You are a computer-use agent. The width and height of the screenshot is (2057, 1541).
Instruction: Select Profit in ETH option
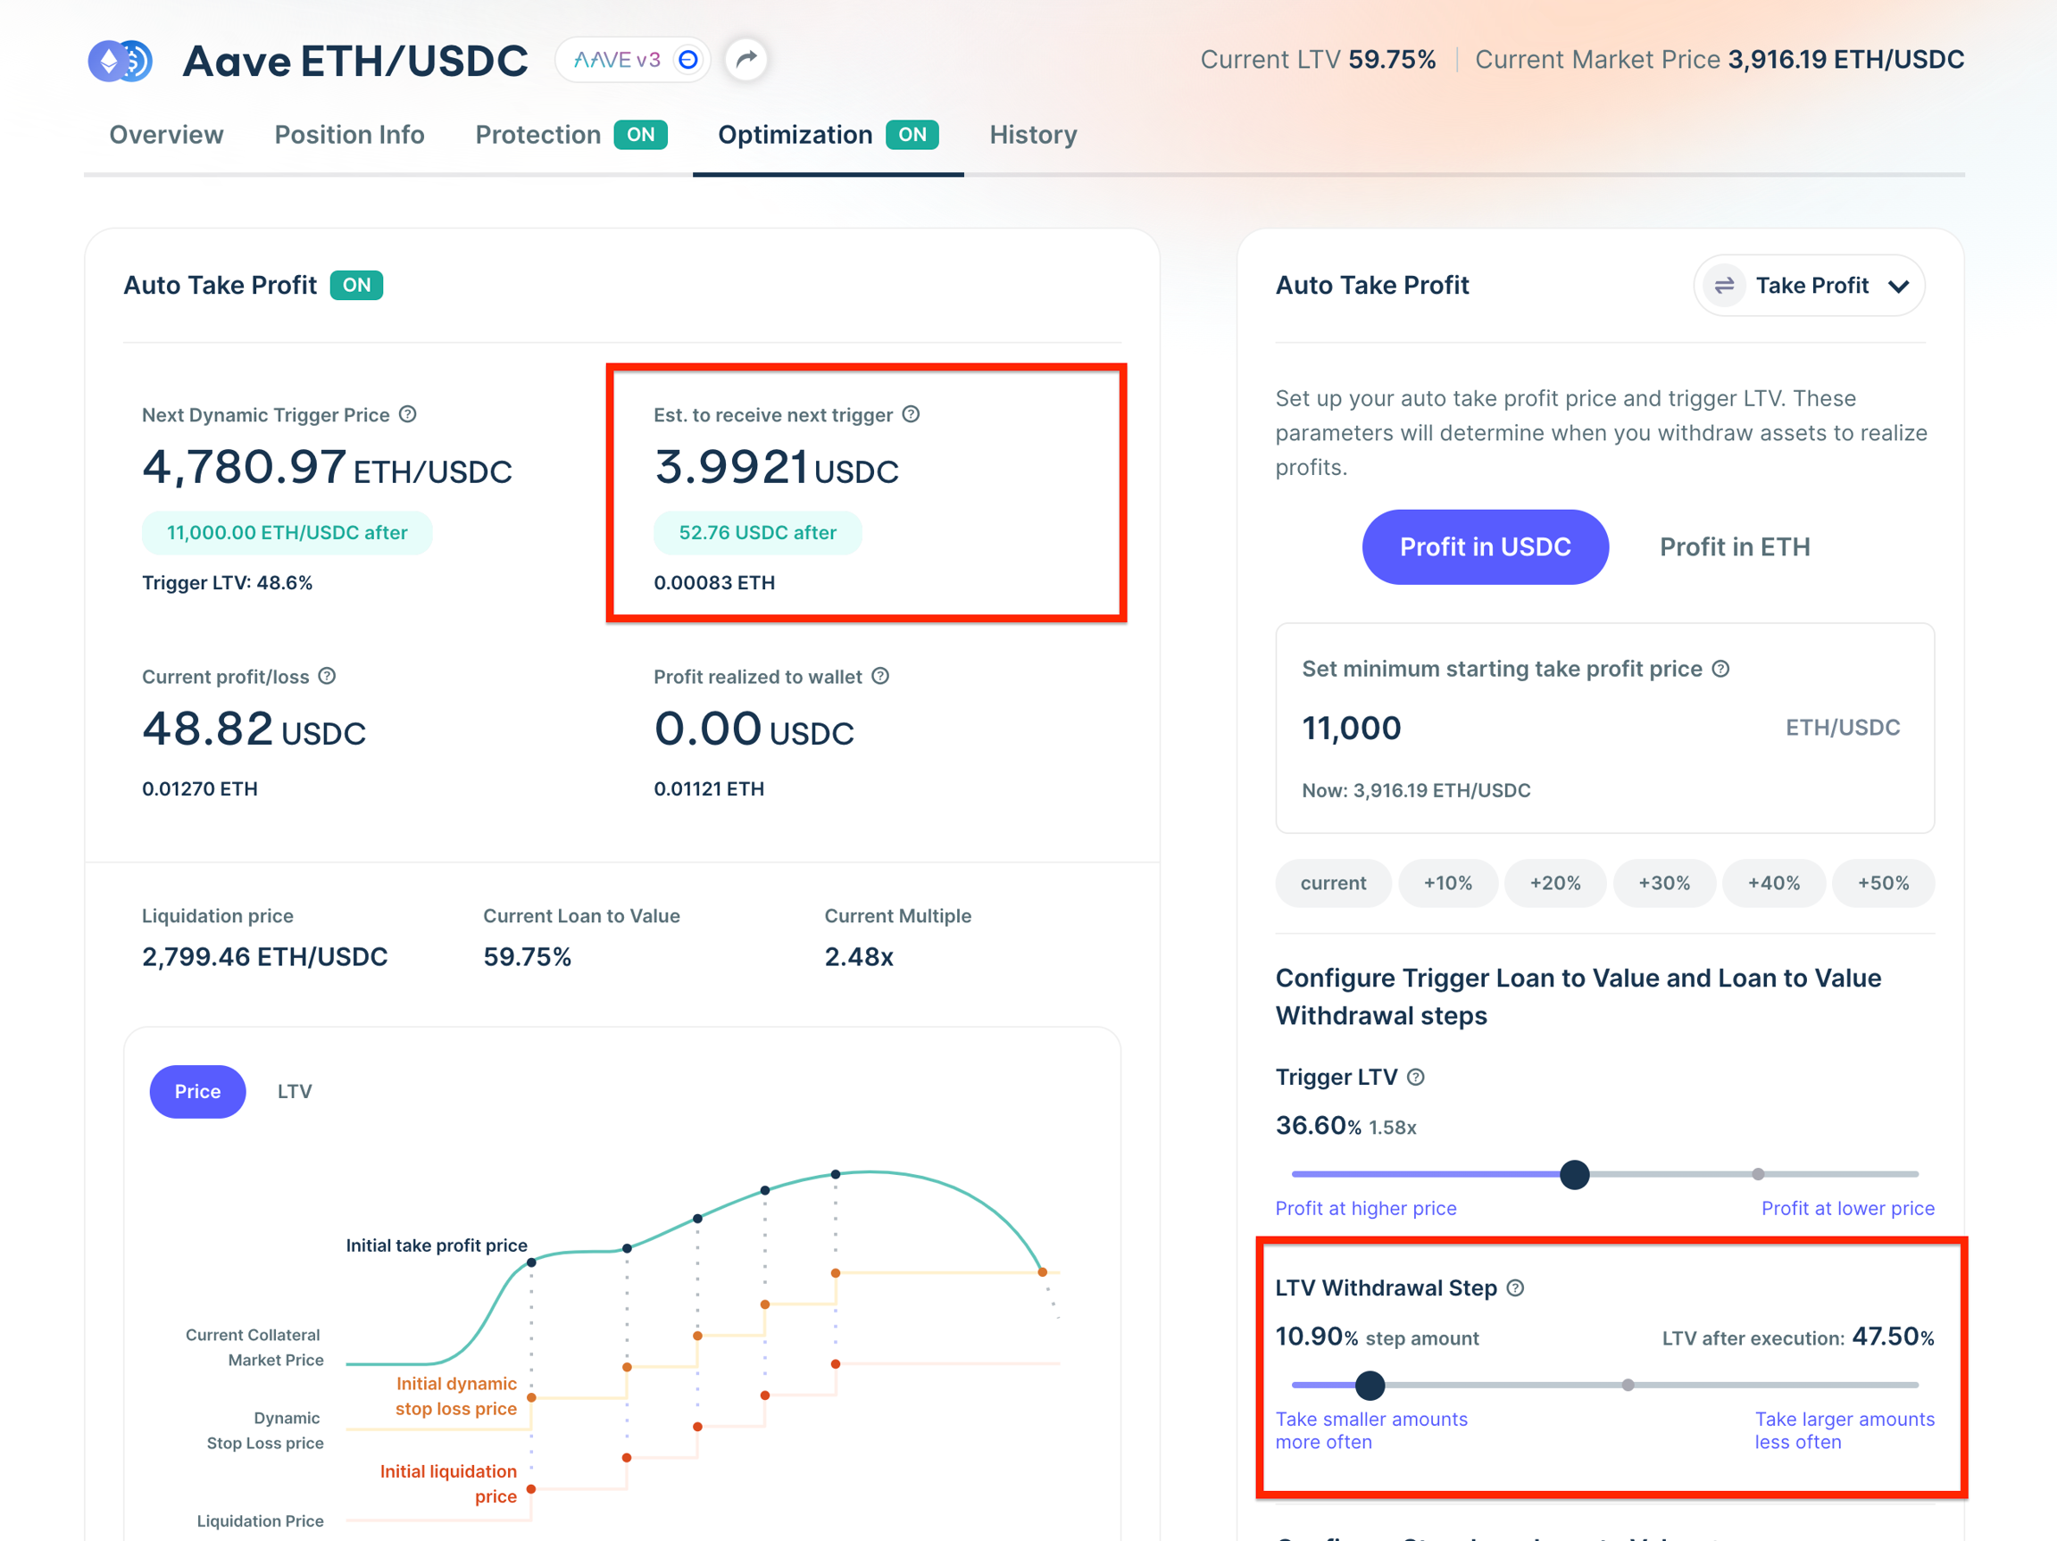click(1735, 546)
